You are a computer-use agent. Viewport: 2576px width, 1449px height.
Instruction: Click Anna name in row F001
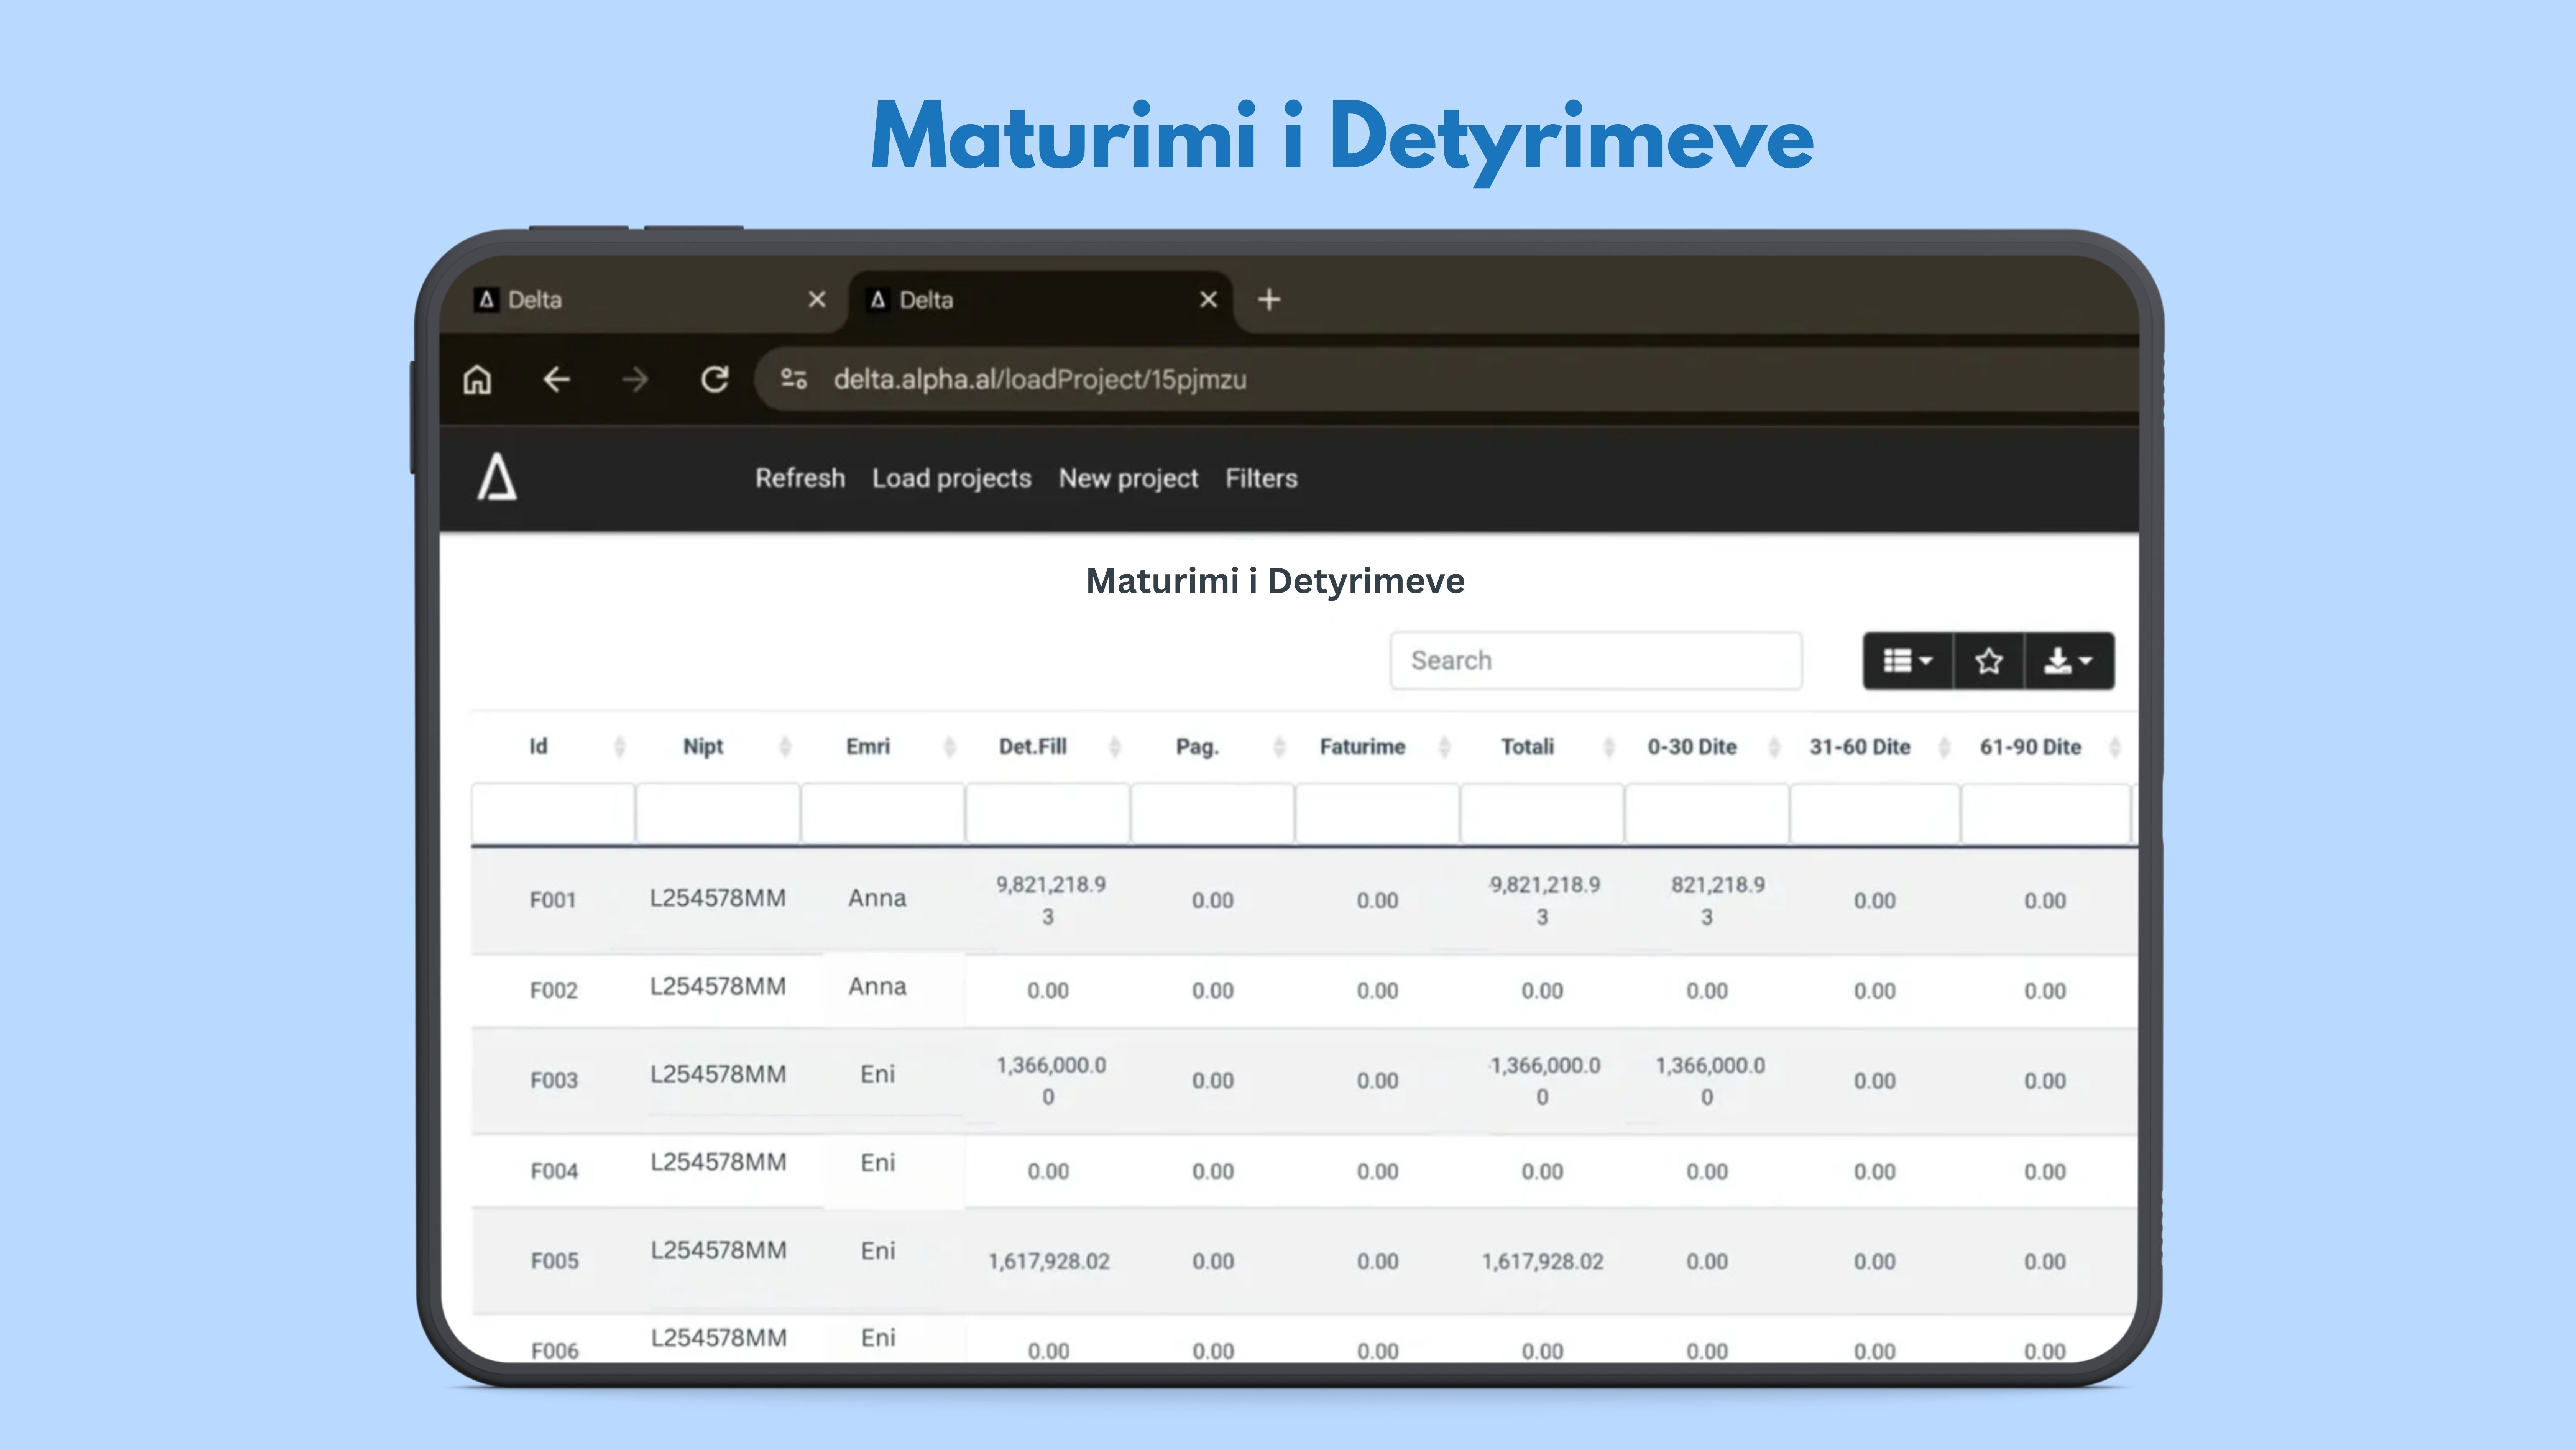(877, 898)
